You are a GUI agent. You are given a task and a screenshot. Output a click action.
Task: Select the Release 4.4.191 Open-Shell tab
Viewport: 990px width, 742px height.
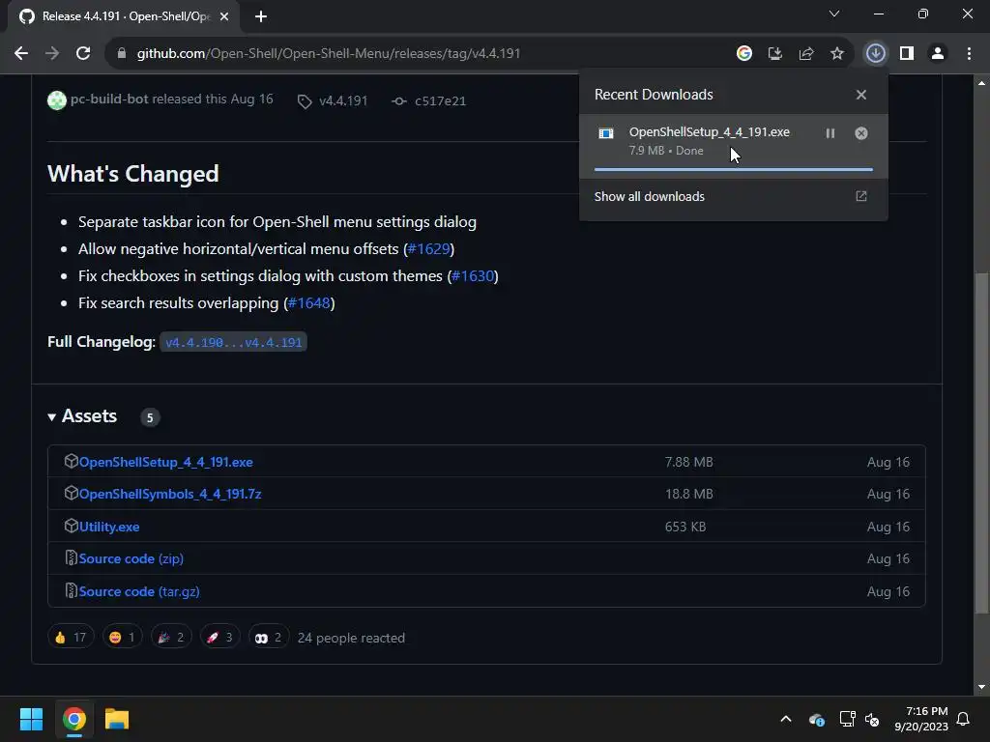point(124,16)
